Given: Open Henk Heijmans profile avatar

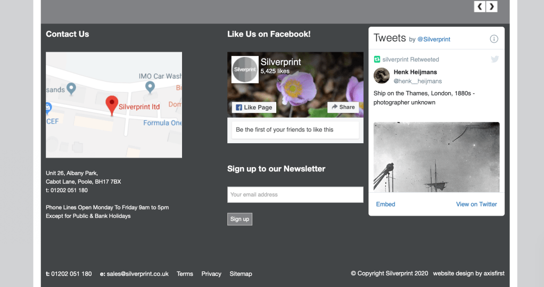Looking at the screenshot, I should [x=382, y=76].
